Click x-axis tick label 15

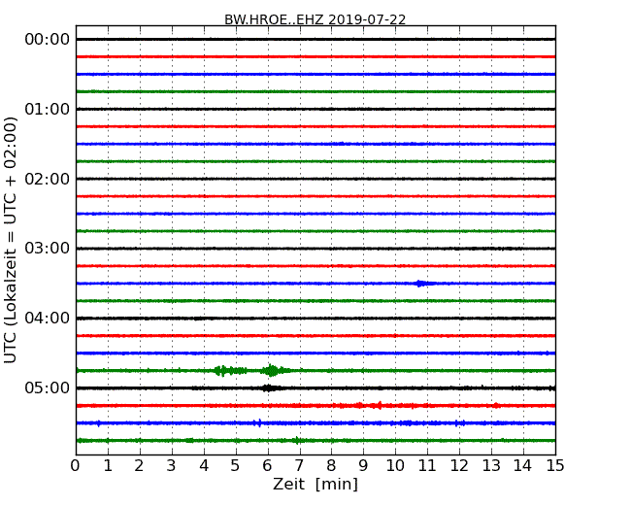555,466
